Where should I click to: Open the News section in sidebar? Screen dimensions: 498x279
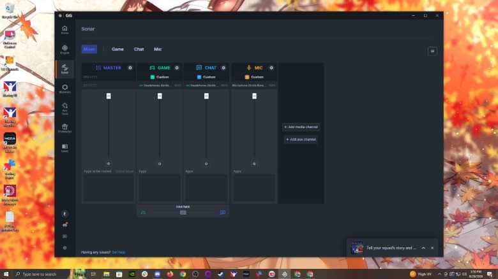(x=64, y=148)
